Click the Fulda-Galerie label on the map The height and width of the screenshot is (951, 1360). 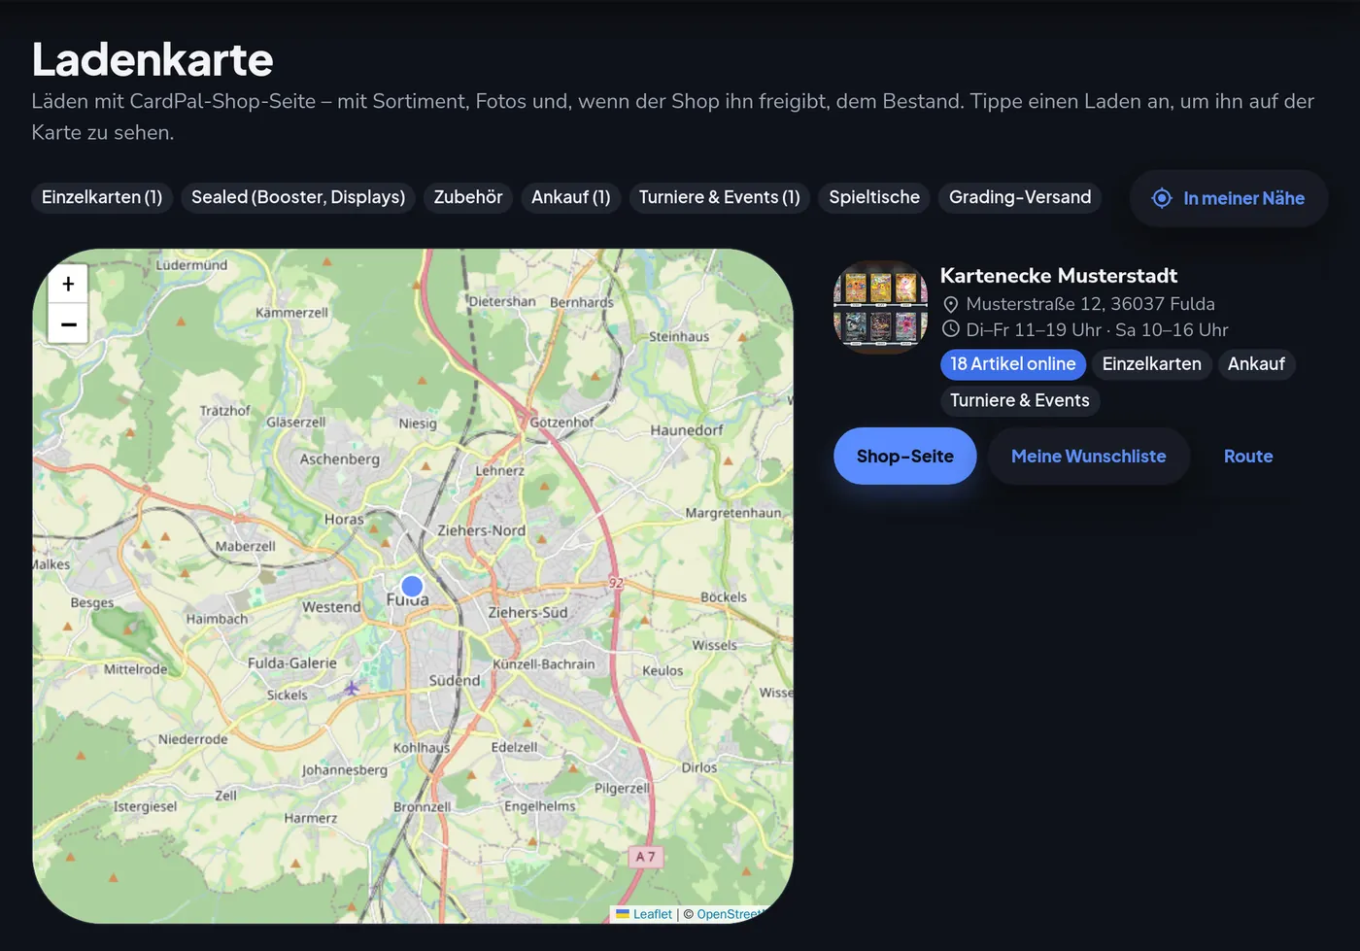(x=292, y=663)
